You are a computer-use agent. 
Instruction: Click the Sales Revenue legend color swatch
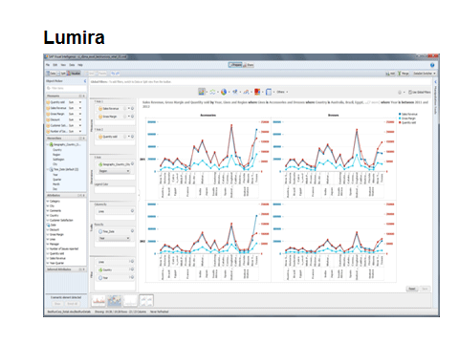[400, 114]
